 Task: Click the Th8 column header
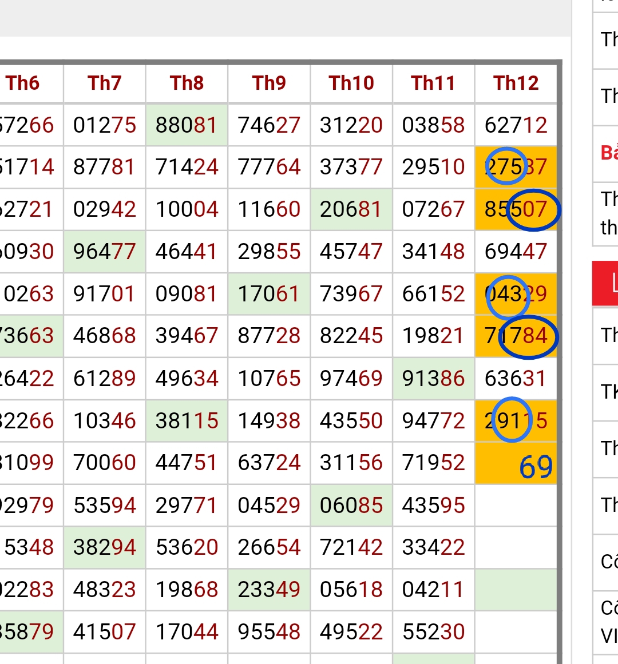pos(187,84)
